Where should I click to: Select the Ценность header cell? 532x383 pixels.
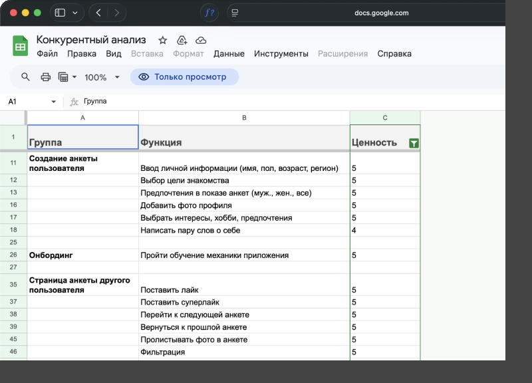click(385, 137)
